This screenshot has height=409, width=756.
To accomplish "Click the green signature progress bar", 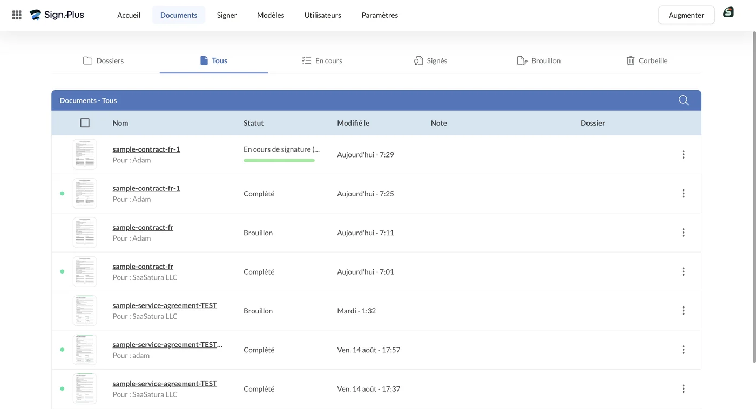I will click(279, 160).
